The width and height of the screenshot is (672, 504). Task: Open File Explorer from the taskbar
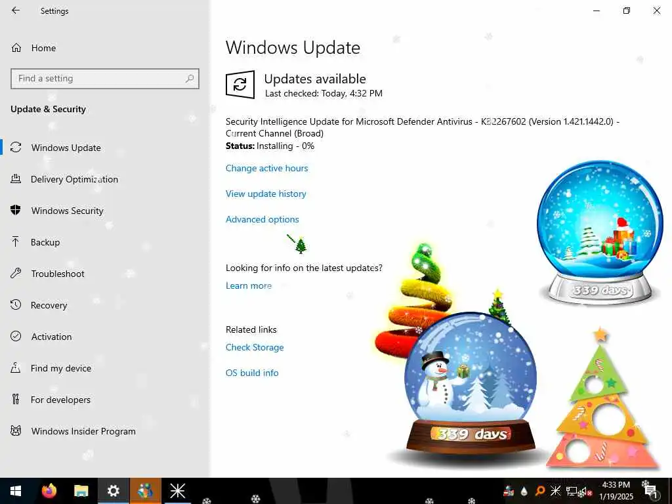pos(81,491)
